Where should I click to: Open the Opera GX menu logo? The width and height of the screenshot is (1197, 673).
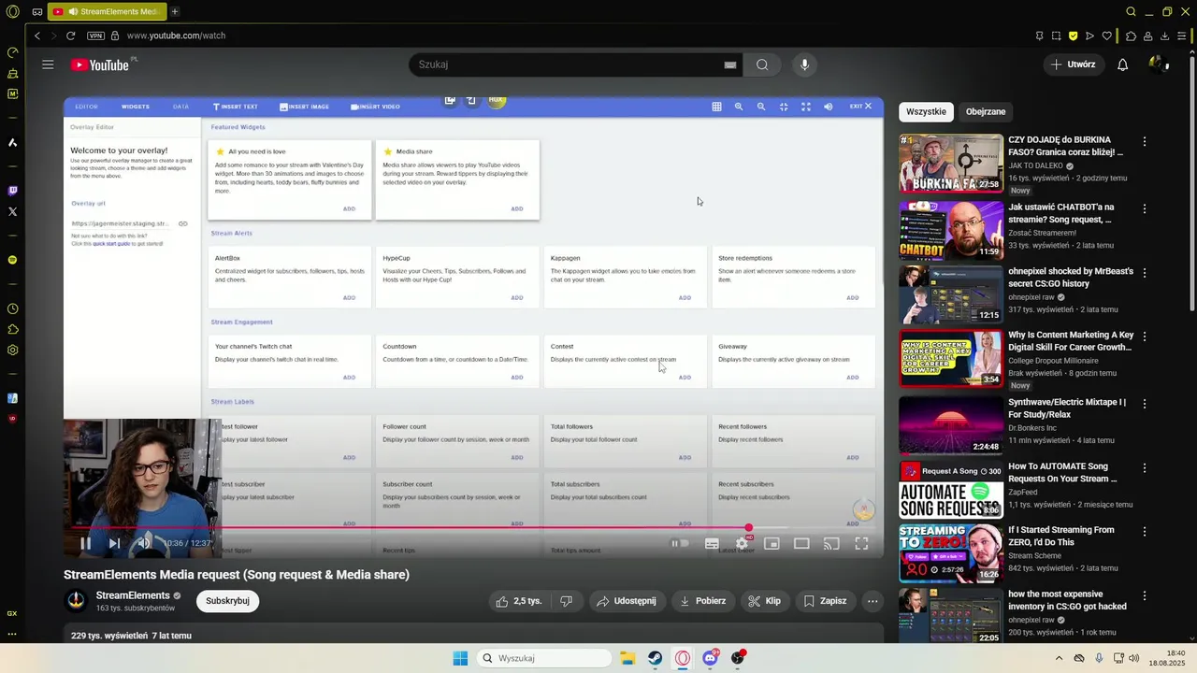12,11
